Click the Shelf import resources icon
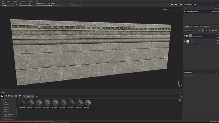The image size is (219, 123). (x=9, y=96)
